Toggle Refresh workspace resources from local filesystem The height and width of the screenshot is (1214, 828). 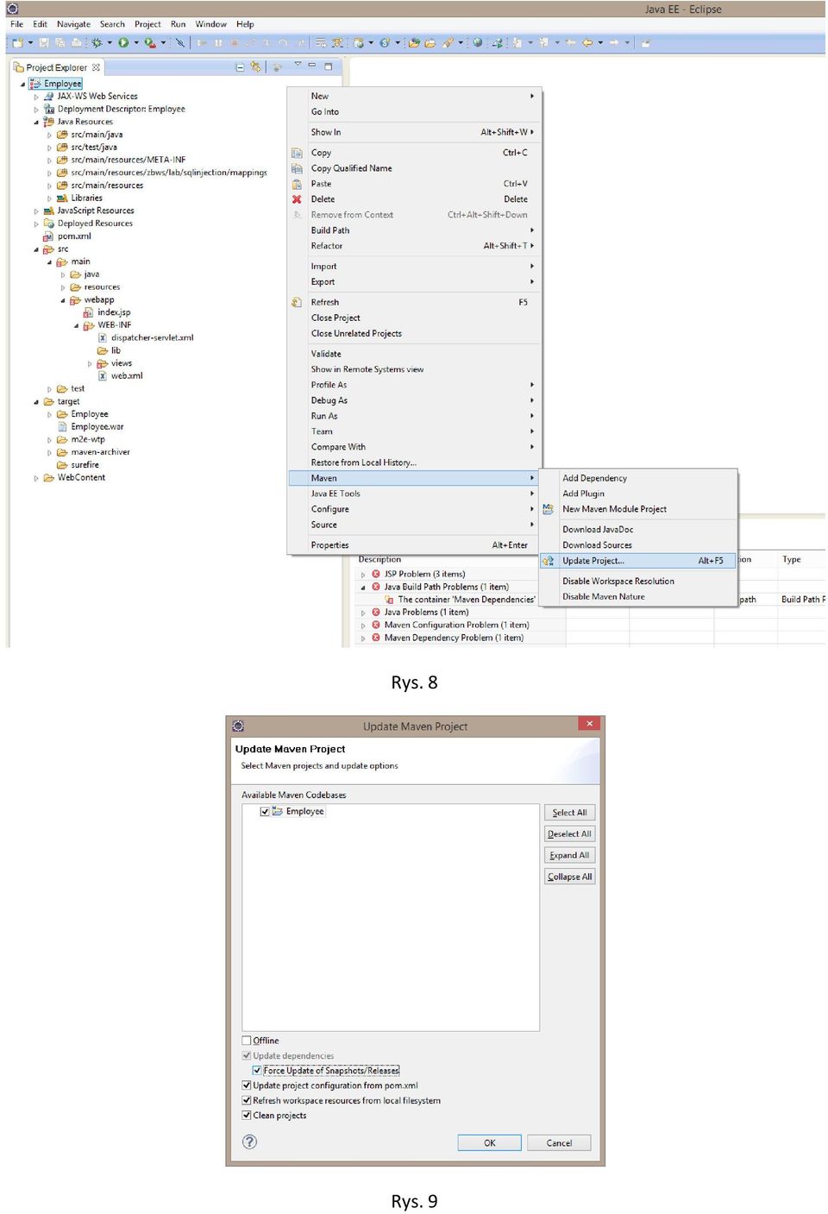click(x=247, y=1101)
